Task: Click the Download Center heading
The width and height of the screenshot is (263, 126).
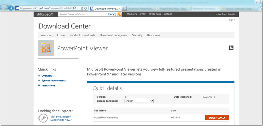Action: pos(64,26)
